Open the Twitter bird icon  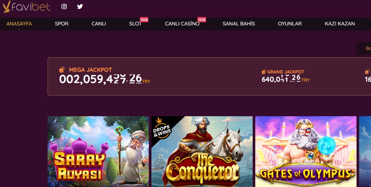pos(80,7)
